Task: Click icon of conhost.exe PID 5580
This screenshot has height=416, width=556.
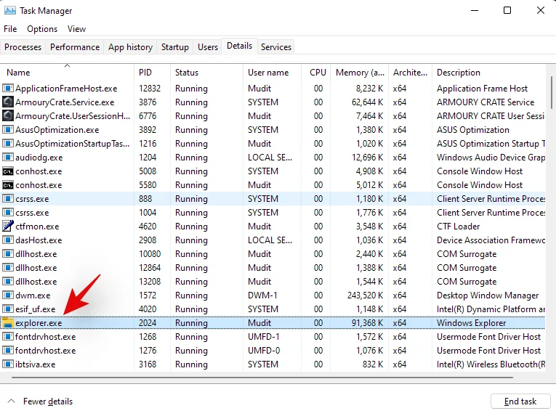Action: point(8,185)
